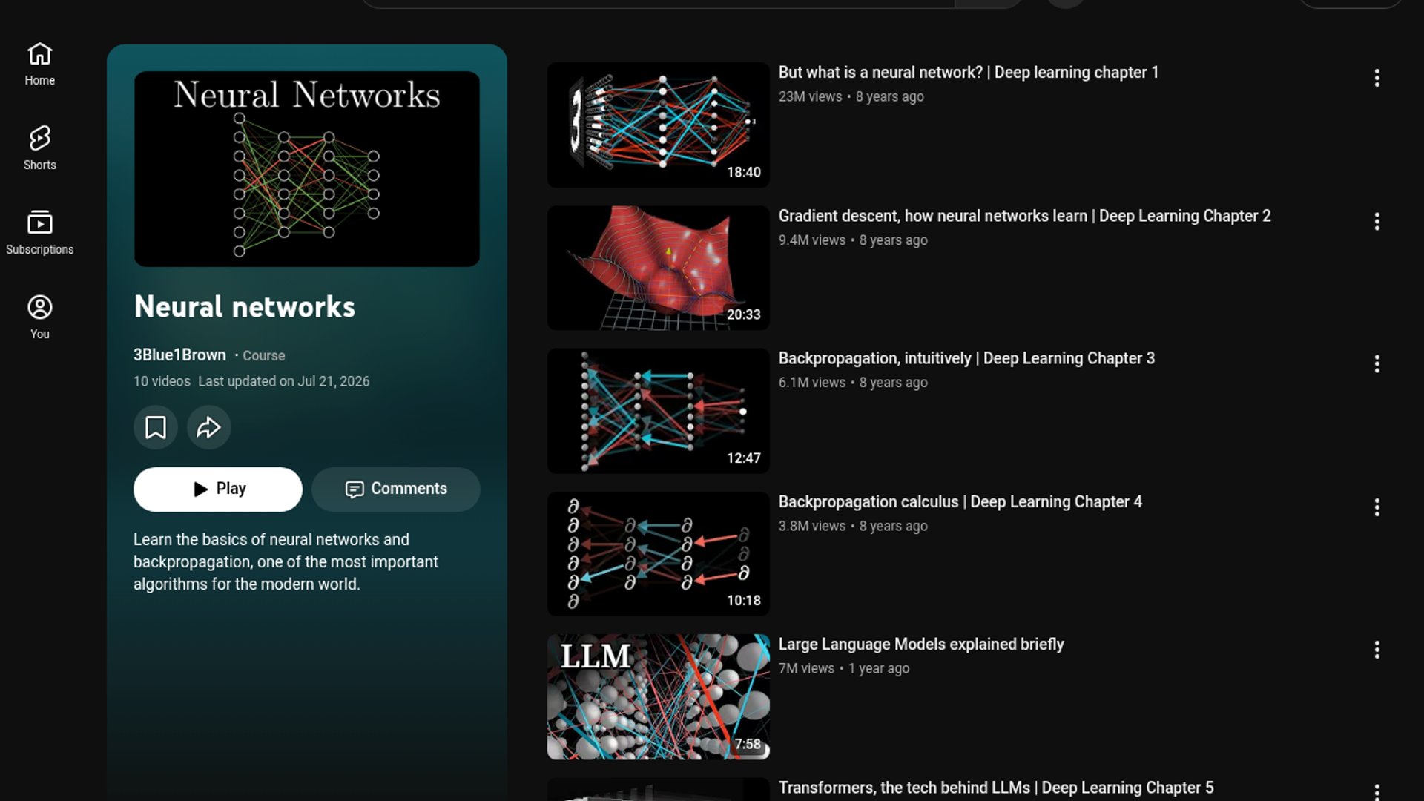Screen dimensions: 1424x801
Task: Save playlist with the bookmark icon
Action: 156,427
